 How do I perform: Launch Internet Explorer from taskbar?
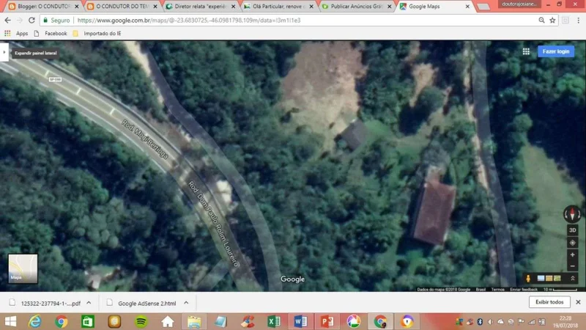pos(34,321)
